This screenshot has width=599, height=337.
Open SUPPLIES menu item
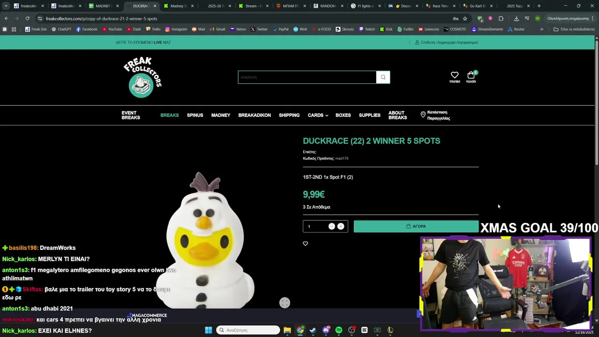(x=370, y=115)
